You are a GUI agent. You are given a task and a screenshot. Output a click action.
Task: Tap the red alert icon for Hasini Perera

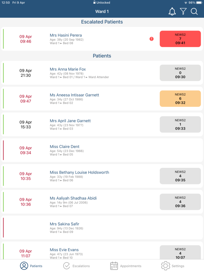click(x=152, y=39)
